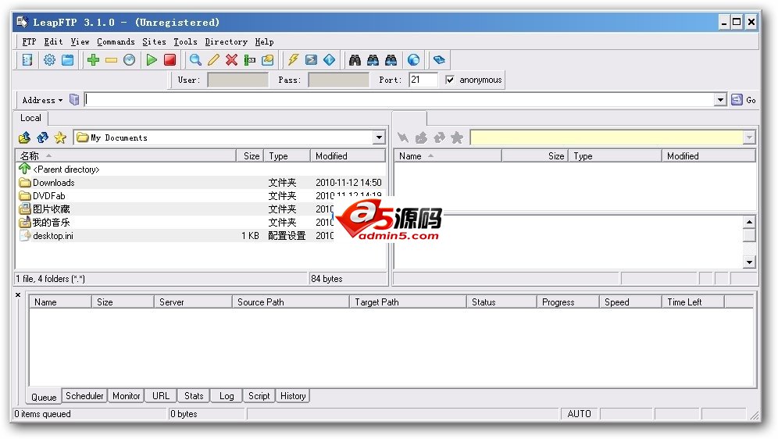778x439 pixels.
Task: Open the Edit menu
Action: [53, 41]
